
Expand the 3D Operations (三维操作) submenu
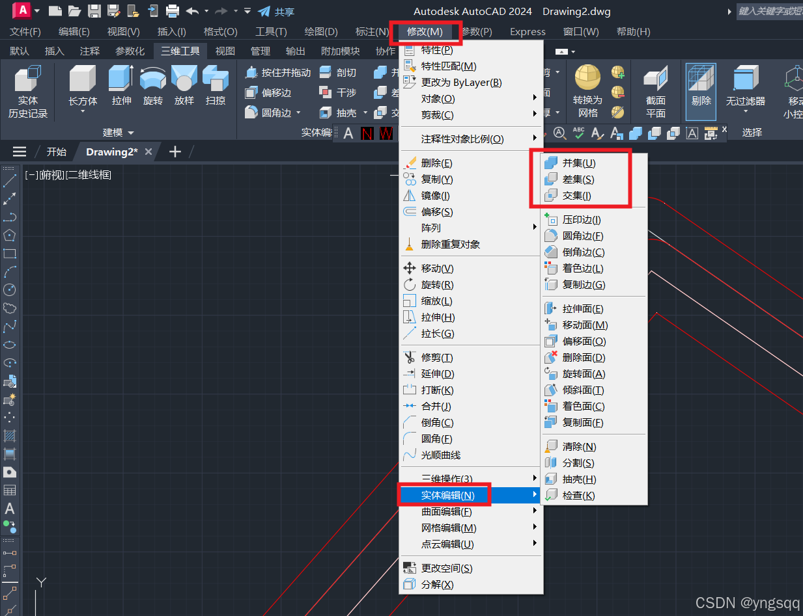[471, 479]
